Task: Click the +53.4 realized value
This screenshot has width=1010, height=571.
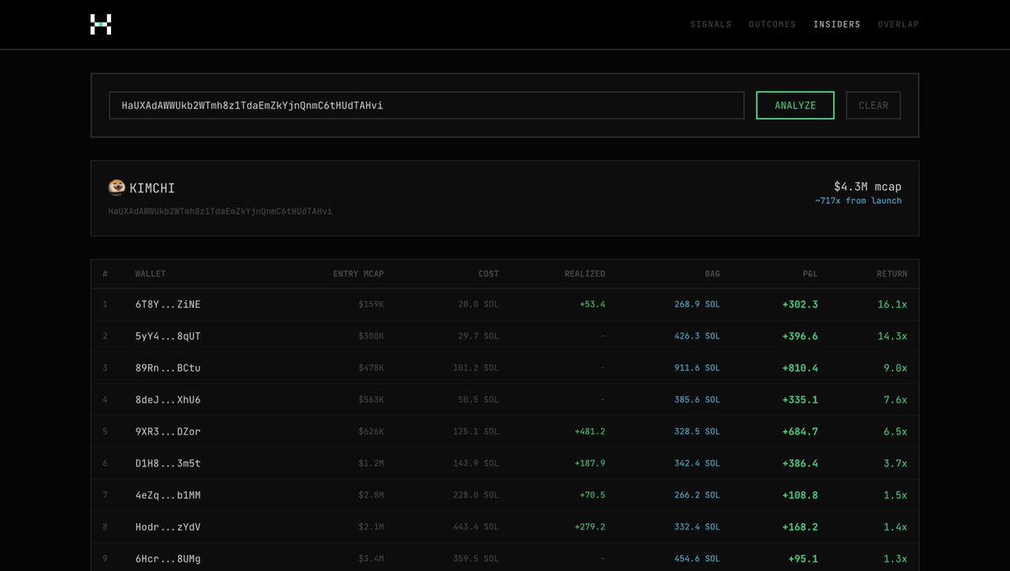Action: pyautogui.click(x=593, y=304)
